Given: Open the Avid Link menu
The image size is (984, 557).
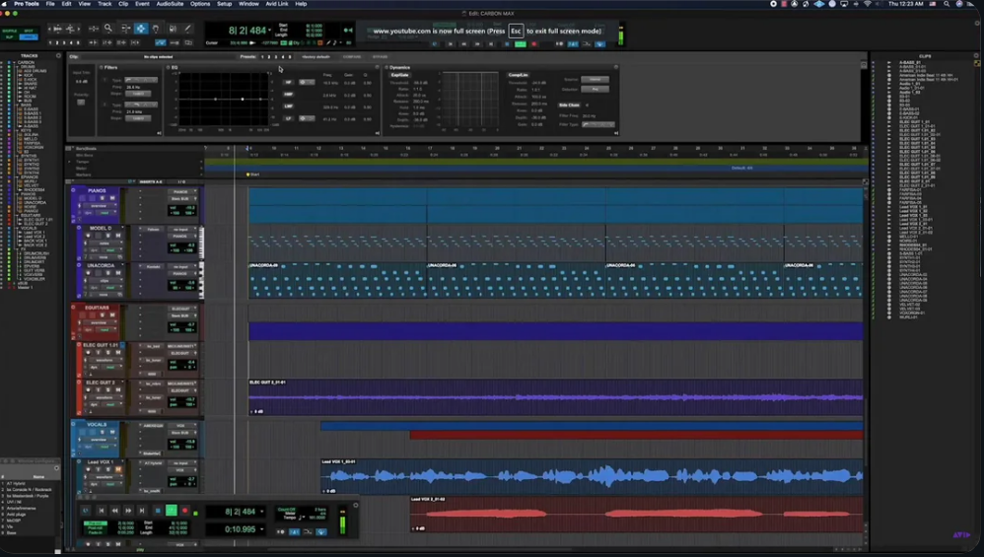Looking at the screenshot, I should [277, 4].
